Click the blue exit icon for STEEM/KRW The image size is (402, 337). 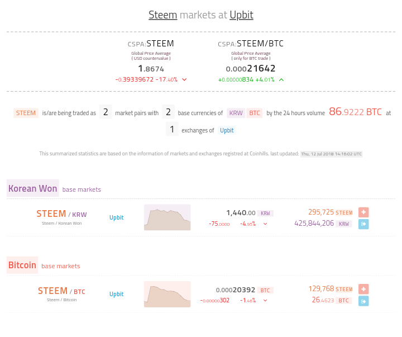pos(363,224)
